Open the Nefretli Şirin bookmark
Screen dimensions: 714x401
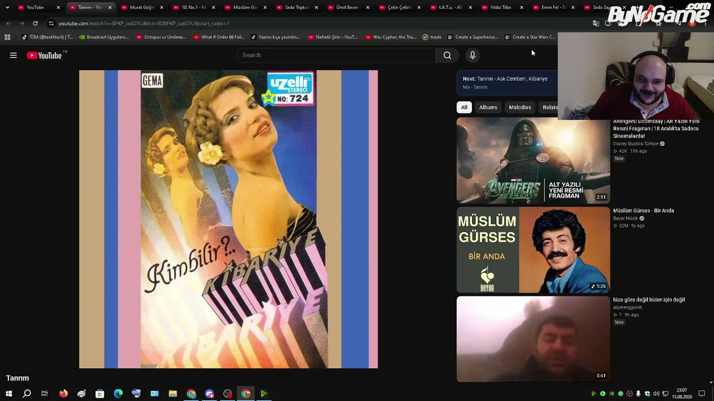[332, 37]
